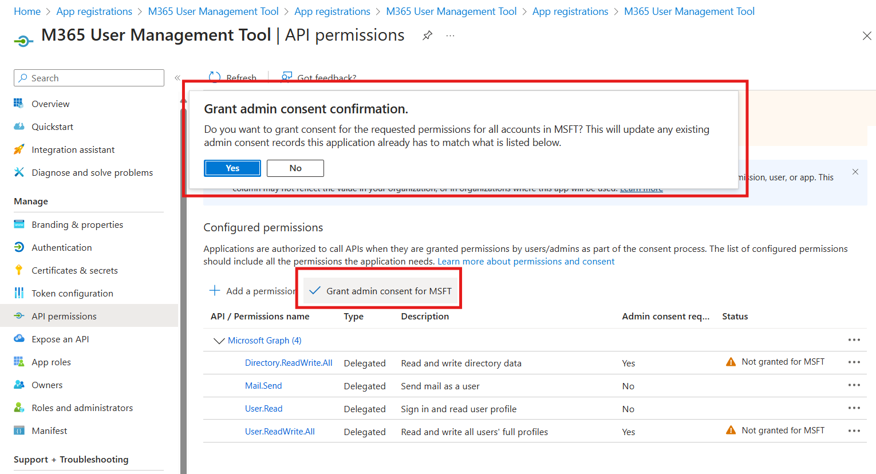Click the plus icon for Add a permission

215,291
